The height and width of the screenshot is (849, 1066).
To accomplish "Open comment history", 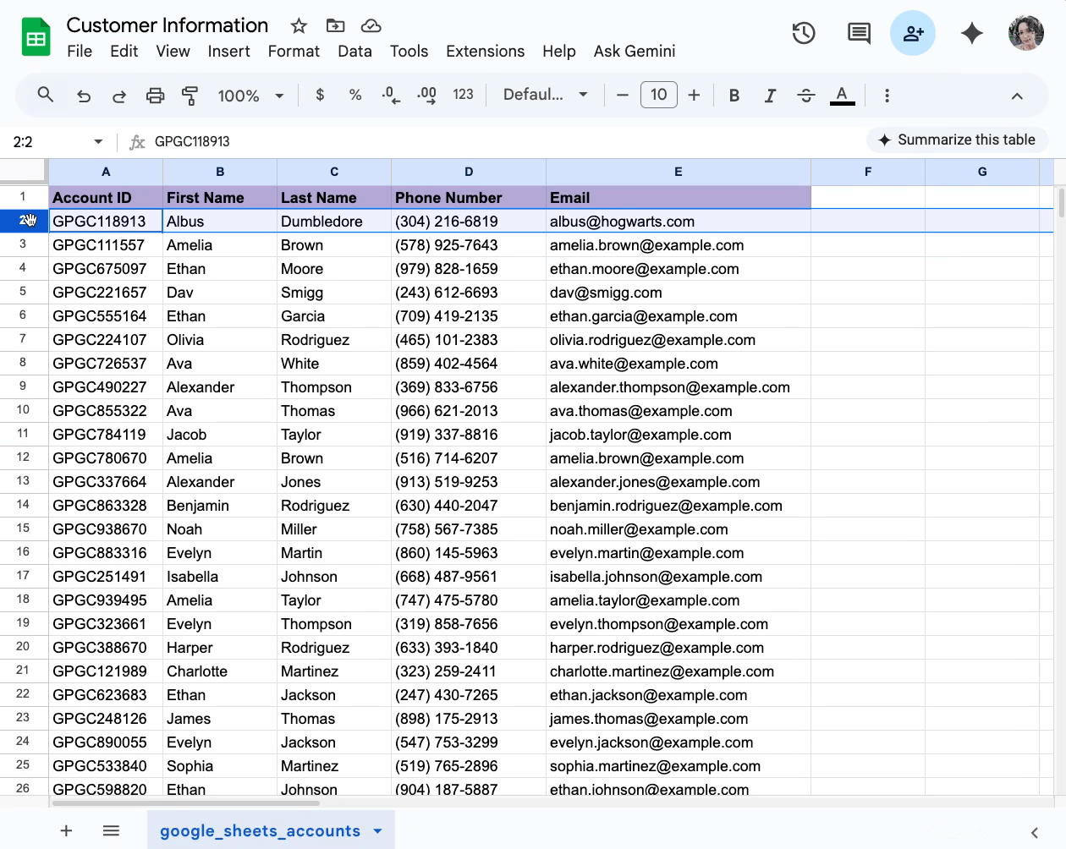I will tap(858, 33).
